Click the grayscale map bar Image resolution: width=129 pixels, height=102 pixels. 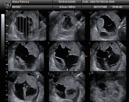tap(3, 36)
